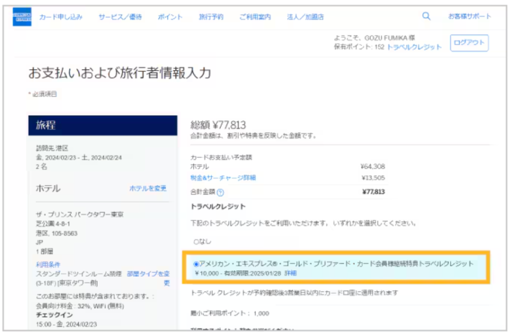Click the 芝公園 4-8-1 address line
Viewport: 511px width, 335px height.
point(53,224)
